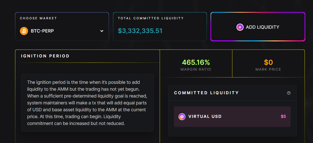Open the Committed Liquidity help icon
The width and height of the screenshot is (313, 143).
pos(289,93)
